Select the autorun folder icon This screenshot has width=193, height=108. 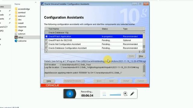16,16
